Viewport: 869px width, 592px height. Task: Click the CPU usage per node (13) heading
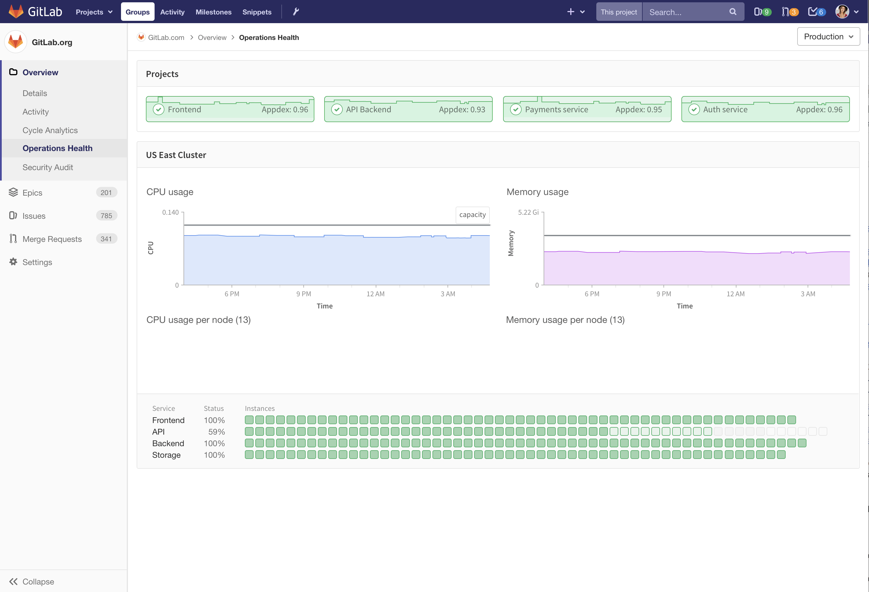pyautogui.click(x=199, y=320)
